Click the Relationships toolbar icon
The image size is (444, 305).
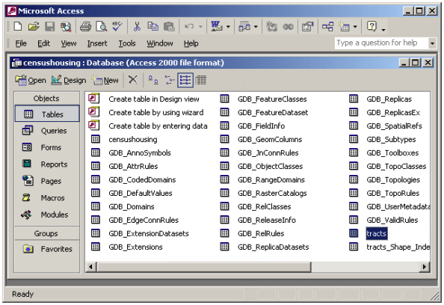[327, 27]
